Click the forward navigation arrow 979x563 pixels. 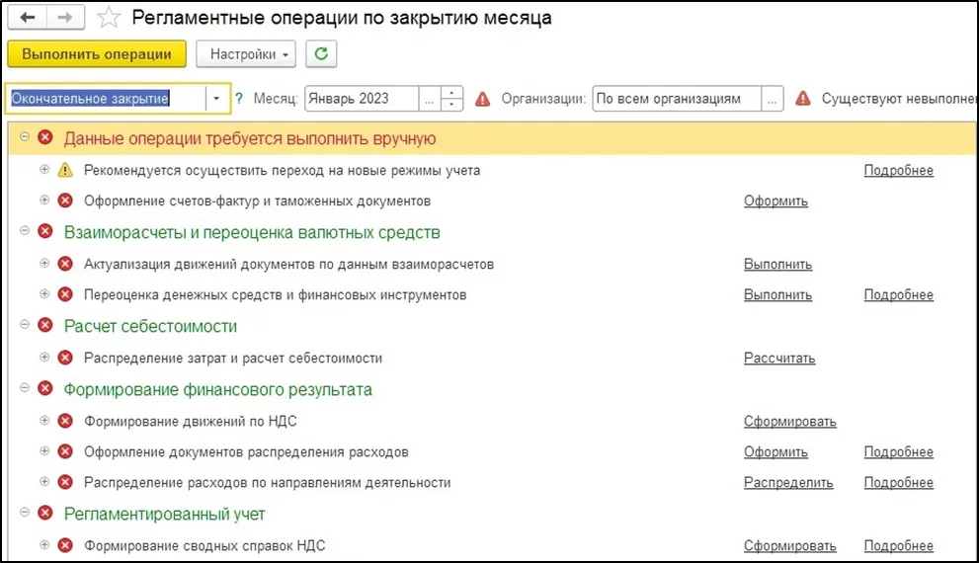[x=63, y=18]
